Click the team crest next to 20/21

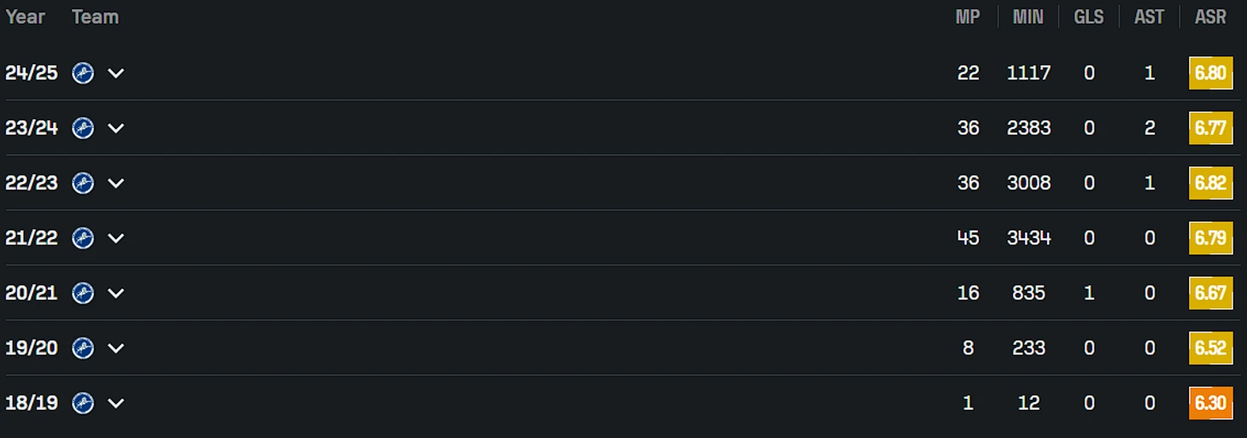point(83,293)
